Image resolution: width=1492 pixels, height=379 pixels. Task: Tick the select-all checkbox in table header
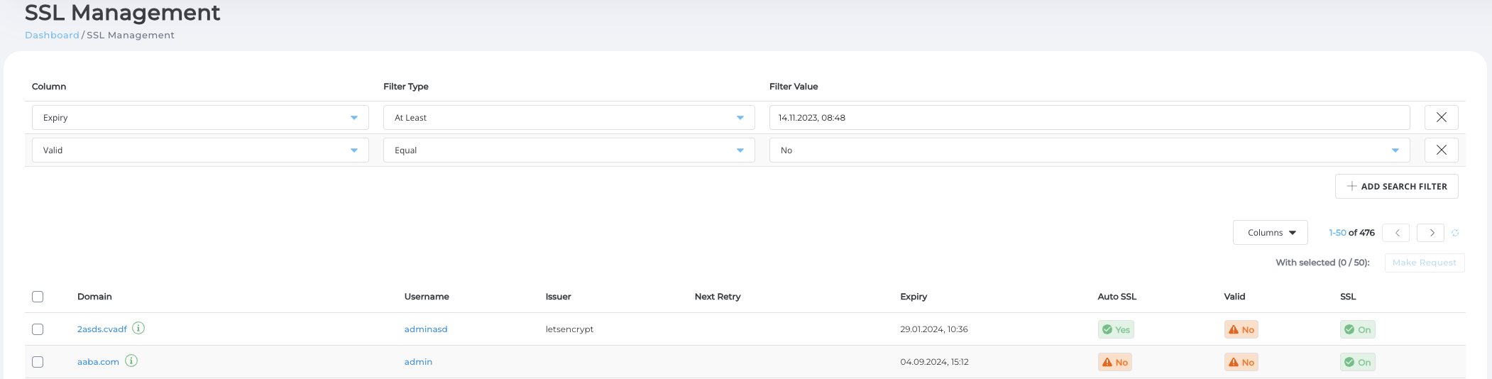coord(38,297)
